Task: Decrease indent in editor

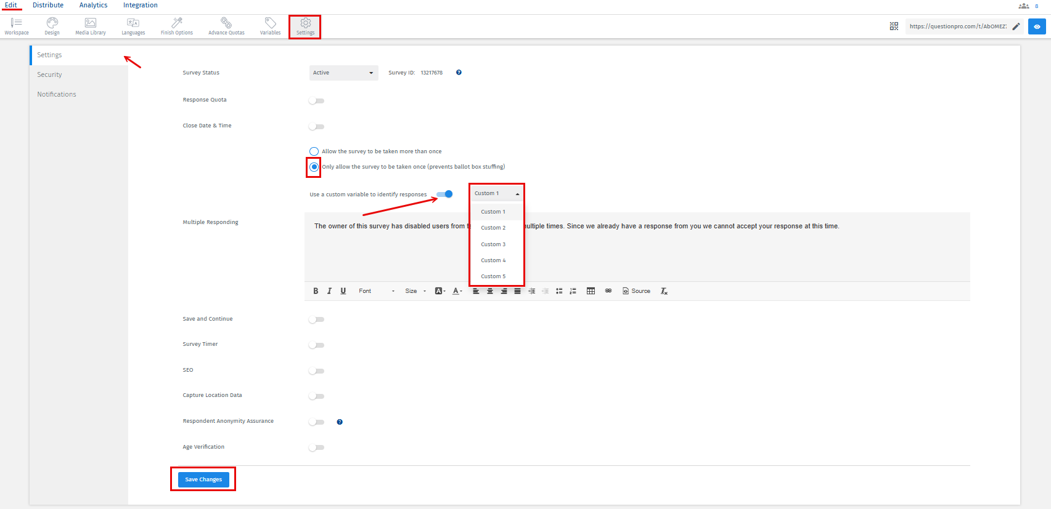Action: point(545,291)
